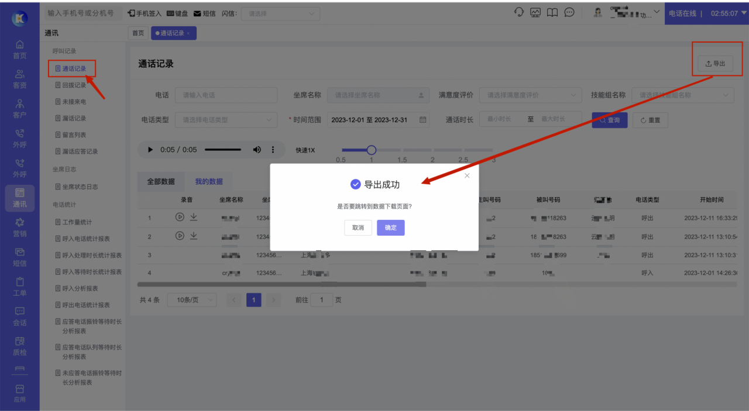Image resolution: width=749 pixels, height=411 pixels.
Task: Open the chat bubble icon in header
Action: coord(569,13)
